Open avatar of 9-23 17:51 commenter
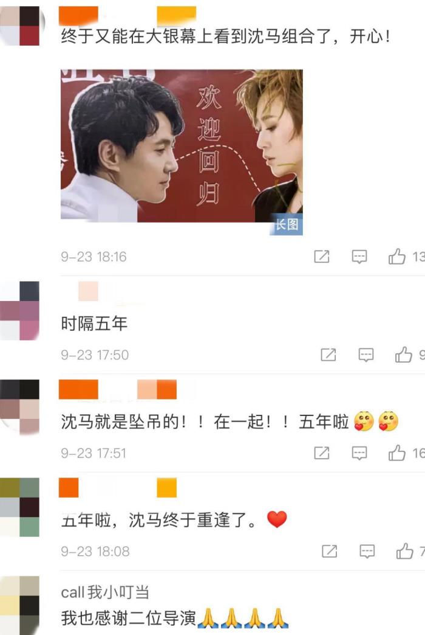This screenshot has width=425, height=635. pos(20,406)
